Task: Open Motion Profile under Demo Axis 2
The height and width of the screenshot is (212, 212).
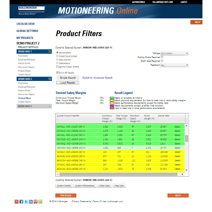Action: pos(24,90)
